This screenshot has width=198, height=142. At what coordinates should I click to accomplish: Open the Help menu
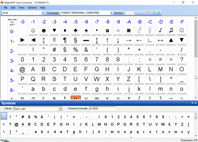point(42,8)
